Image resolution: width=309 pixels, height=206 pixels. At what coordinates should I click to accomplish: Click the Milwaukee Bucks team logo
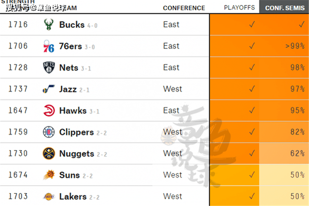click(x=49, y=25)
